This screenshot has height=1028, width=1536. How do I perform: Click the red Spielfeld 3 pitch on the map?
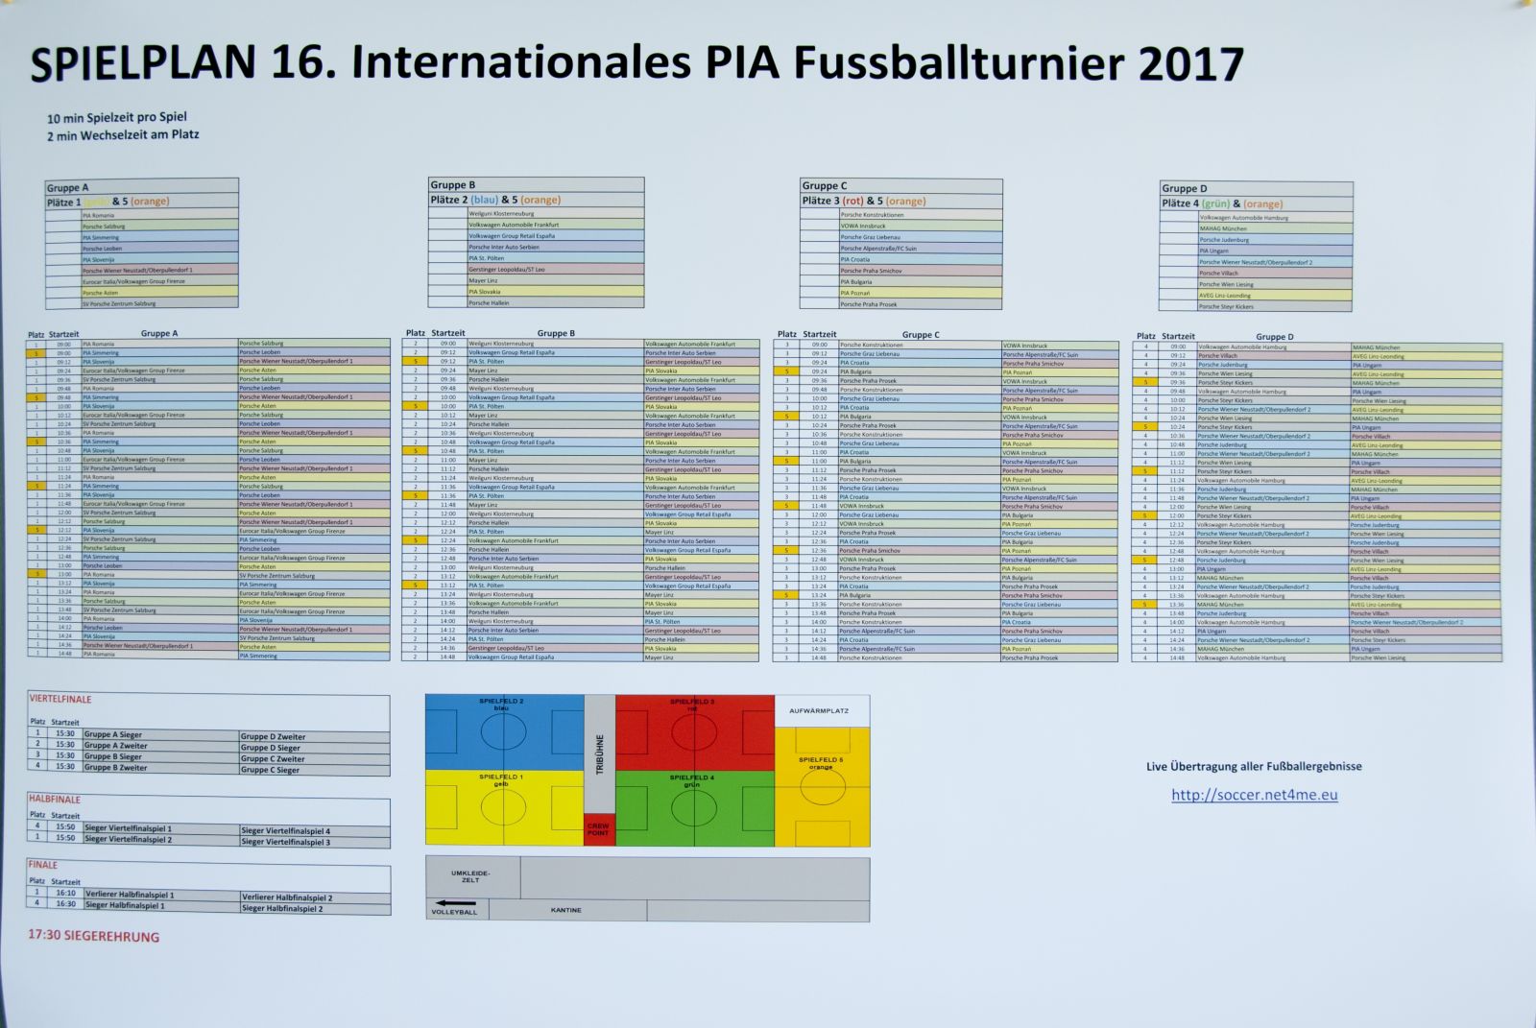click(694, 732)
